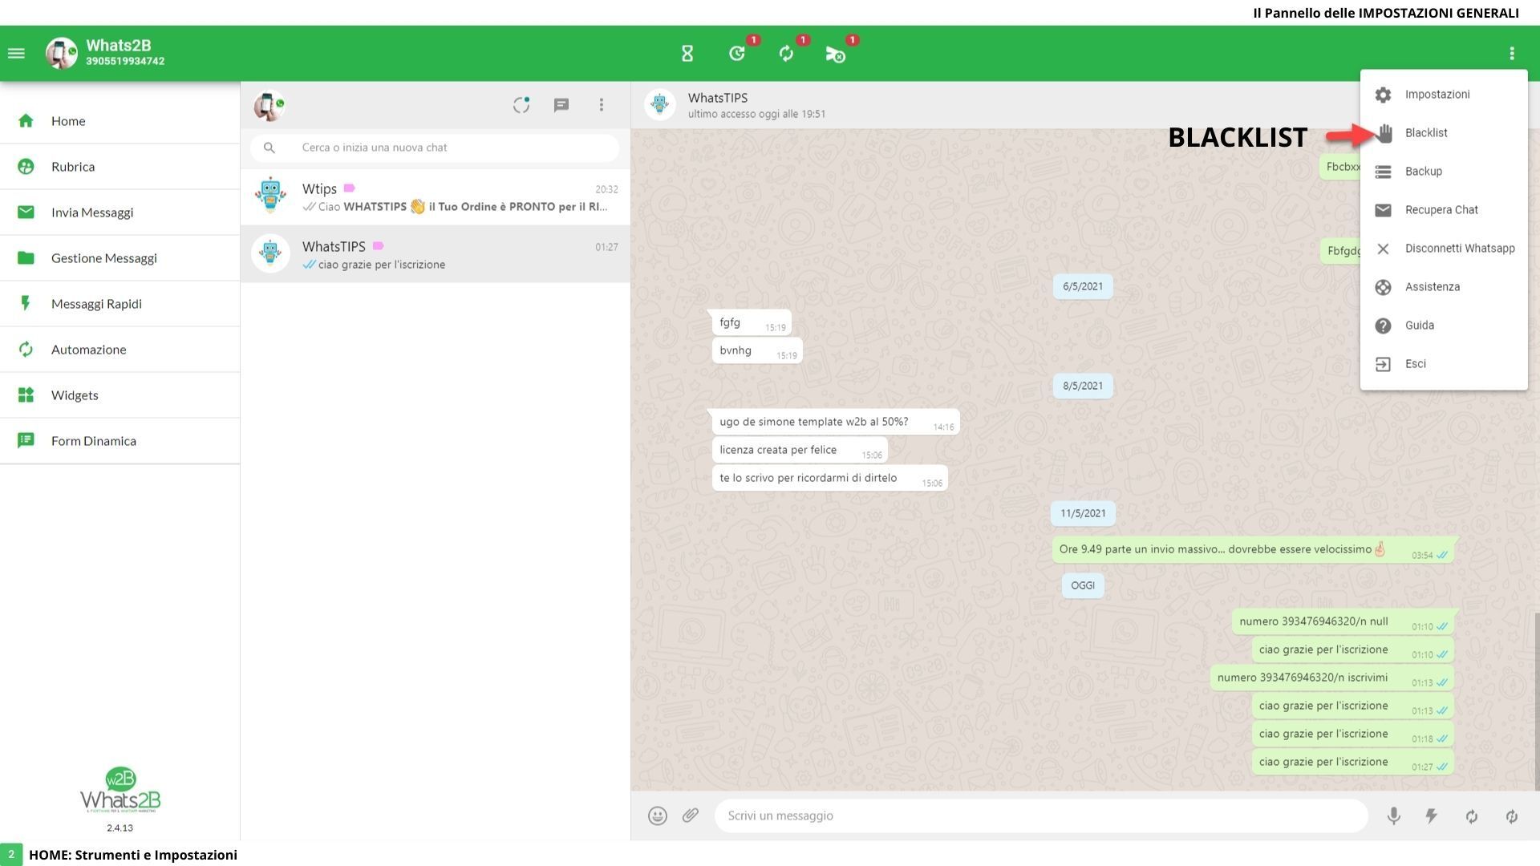Open the scheduled messages clock icon
The width and height of the screenshot is (1540, 866).
737,54
